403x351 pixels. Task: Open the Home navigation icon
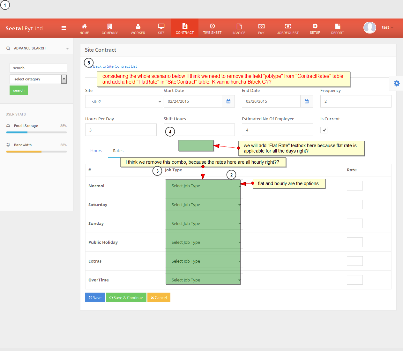pyautogui.click(x=84, y=26)
